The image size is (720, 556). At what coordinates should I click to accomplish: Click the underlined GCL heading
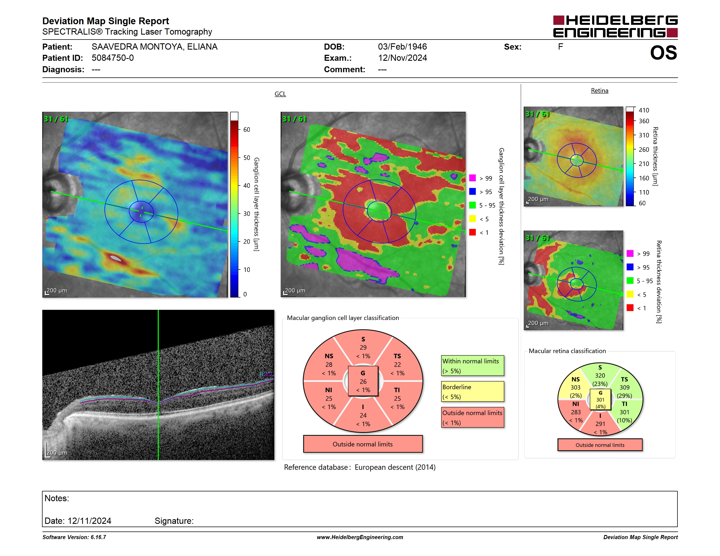[x=280, y=94]
